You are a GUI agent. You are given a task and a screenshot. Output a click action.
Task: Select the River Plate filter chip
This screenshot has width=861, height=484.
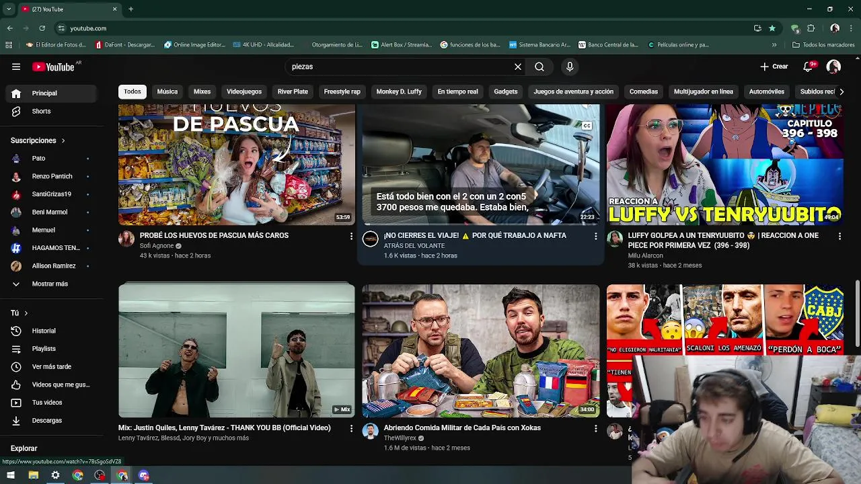(x=293, y=91)
